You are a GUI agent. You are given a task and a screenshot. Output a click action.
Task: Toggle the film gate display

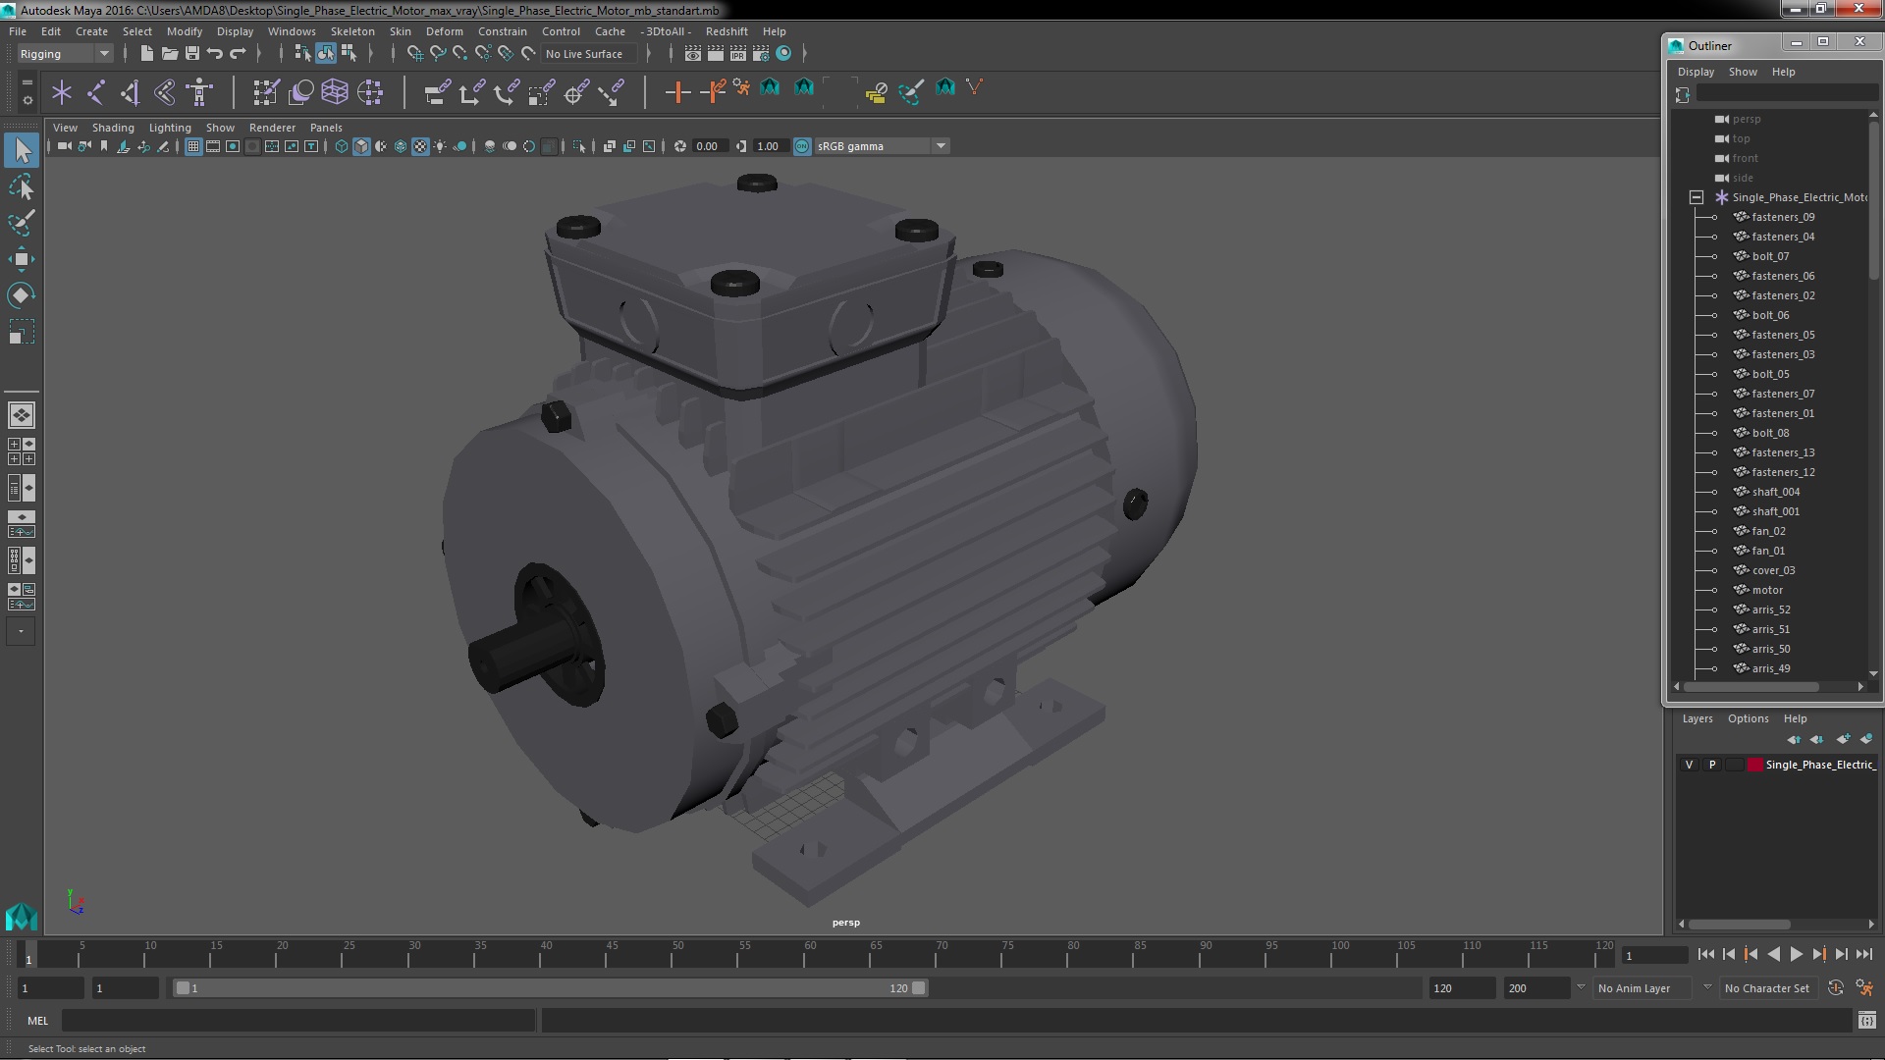[213, 146]
